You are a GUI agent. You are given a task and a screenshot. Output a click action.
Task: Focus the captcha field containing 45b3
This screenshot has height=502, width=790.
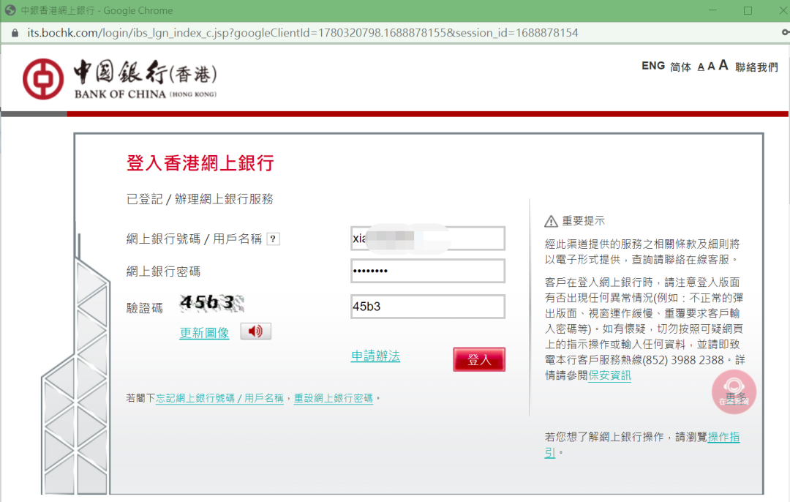428,307
